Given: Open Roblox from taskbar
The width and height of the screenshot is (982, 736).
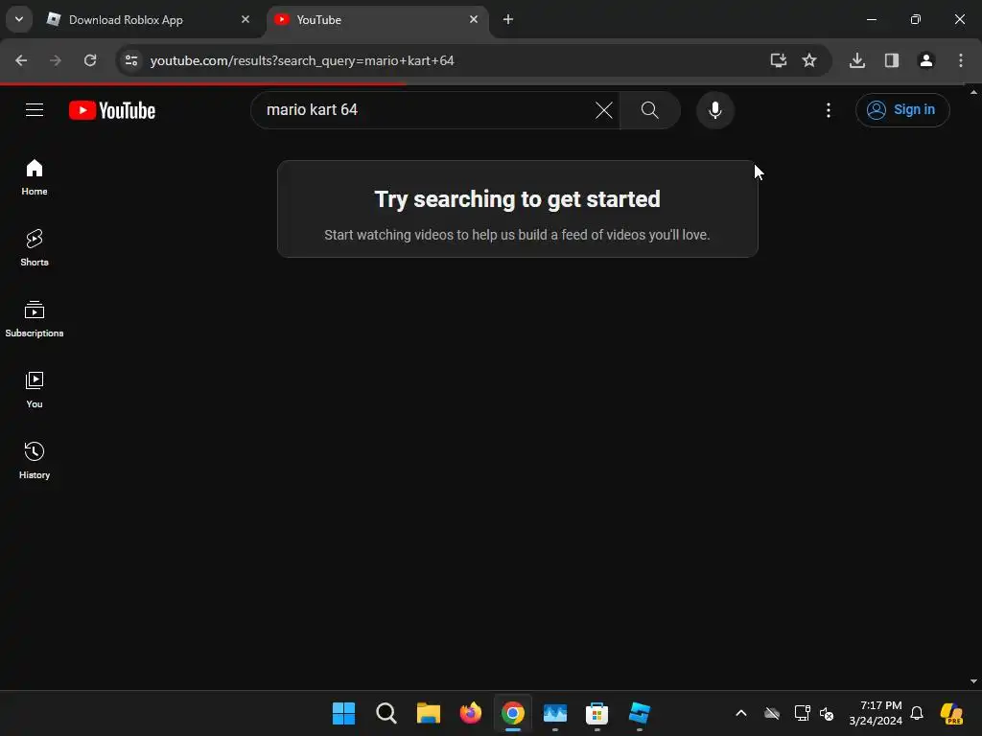Looking at the screenshot, I should pos(640,713).
